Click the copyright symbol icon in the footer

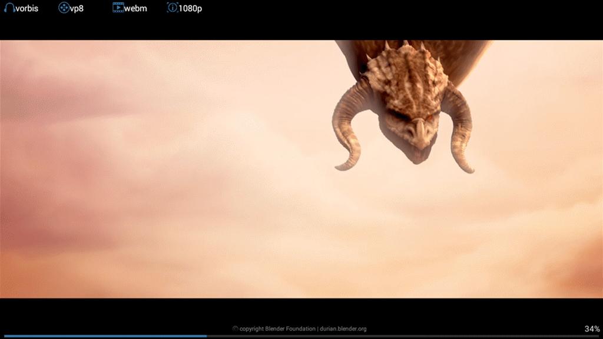236,329
